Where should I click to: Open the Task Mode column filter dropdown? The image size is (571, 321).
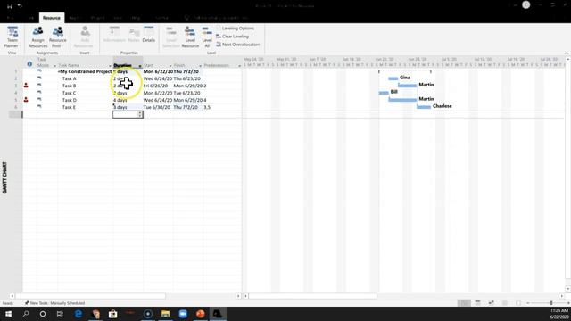54,66
